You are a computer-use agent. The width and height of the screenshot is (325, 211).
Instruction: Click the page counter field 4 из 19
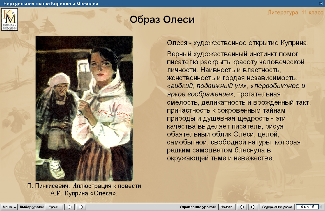(307, 207)
